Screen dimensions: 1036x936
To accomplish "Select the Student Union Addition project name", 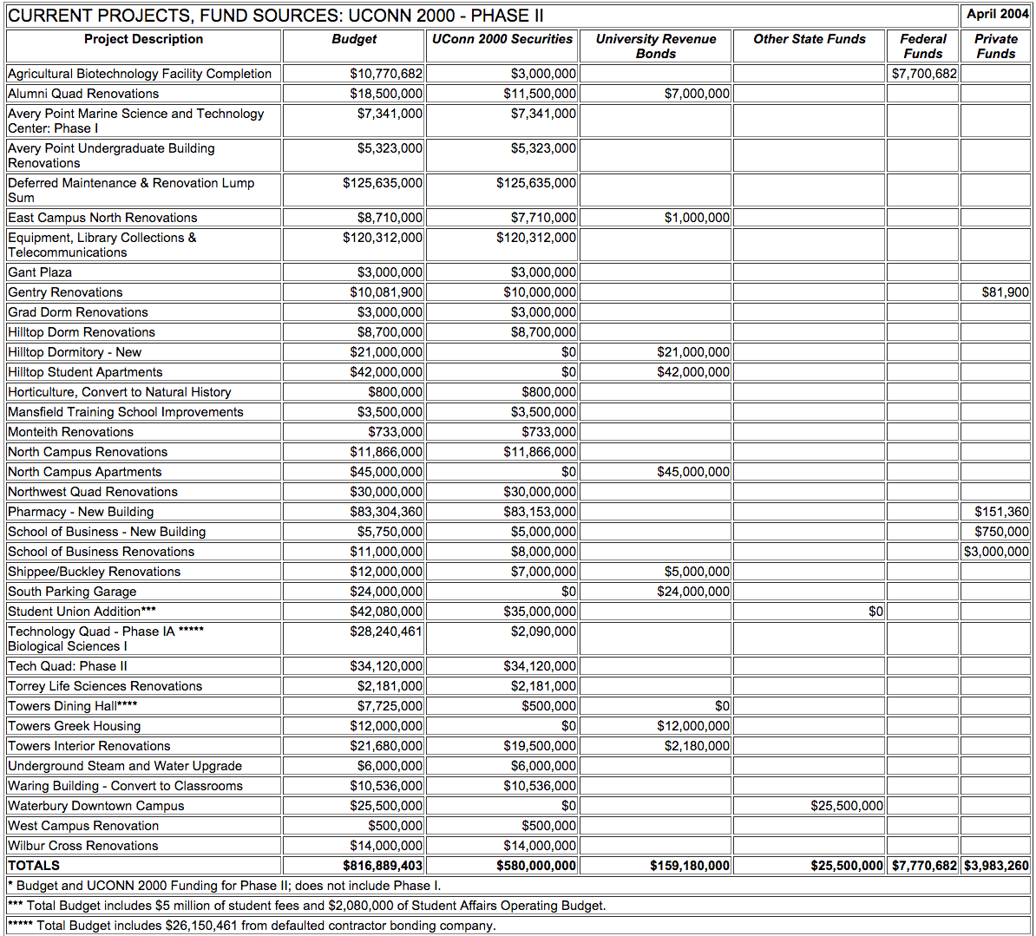I will click(82, 612).
